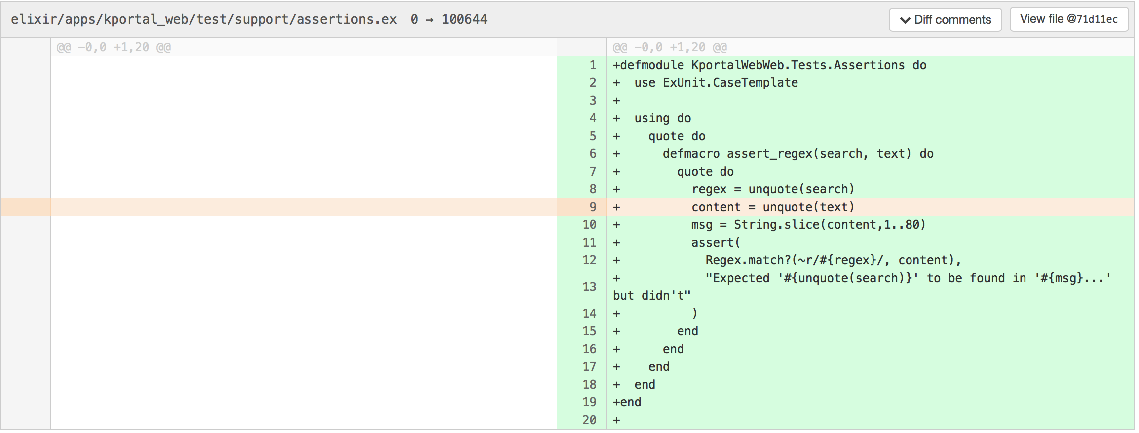Click the View file @71d11ec button
This screenshot has height=433, width=1139.
[1068, 19]
